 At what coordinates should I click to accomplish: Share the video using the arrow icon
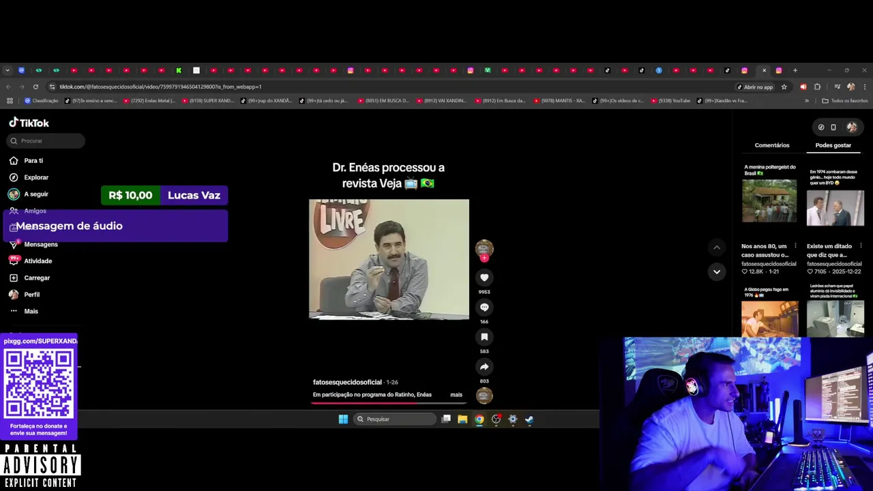pos(484,367)
